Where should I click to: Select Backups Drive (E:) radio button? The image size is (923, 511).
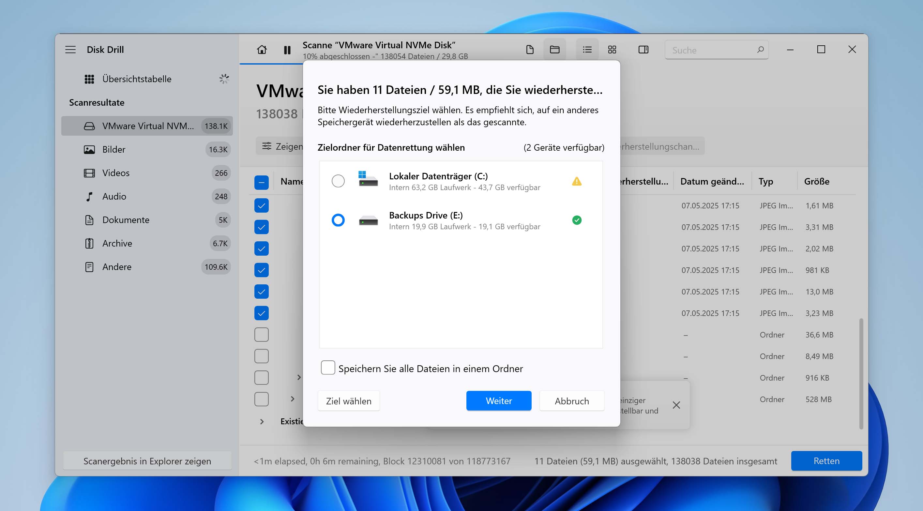[x=338, y=220]
